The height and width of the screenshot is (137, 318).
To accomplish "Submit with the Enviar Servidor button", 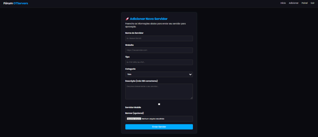I will [159, 127].
